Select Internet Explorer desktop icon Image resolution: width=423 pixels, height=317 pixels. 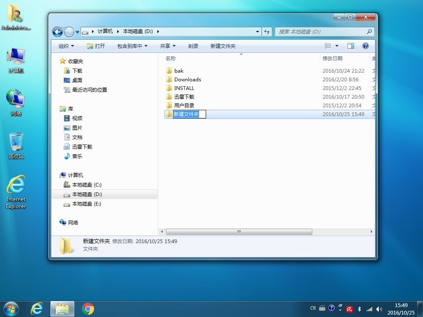click(x=16, y=192)
